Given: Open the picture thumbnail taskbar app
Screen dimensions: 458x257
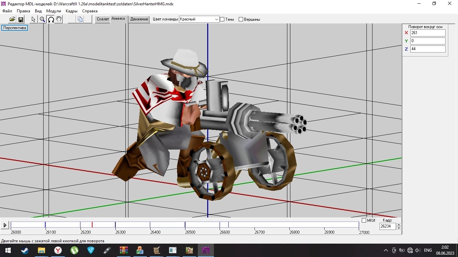Looking at the screenshot, I should (x=189, y=250).
